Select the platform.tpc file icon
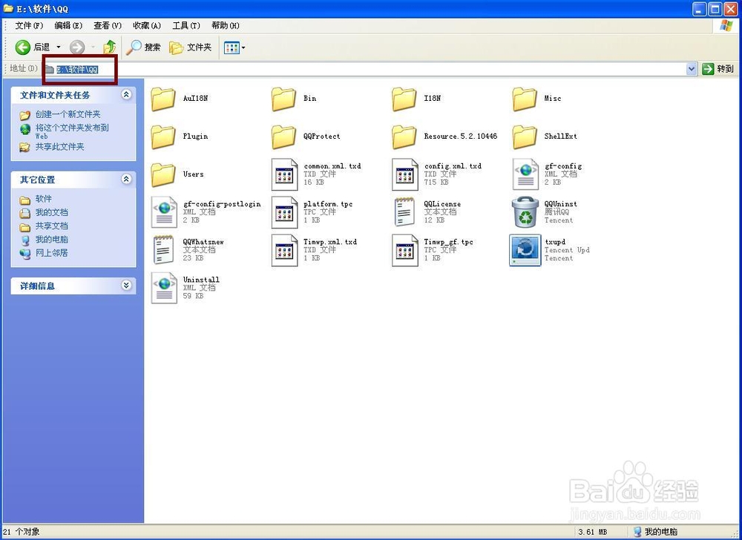This screenshot has height=540, width=742. (x=284, y=212)
